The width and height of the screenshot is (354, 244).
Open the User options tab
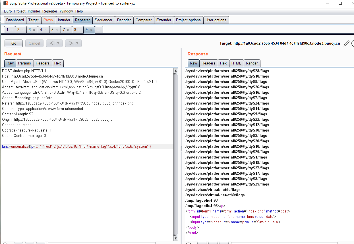tap(216, 20)
